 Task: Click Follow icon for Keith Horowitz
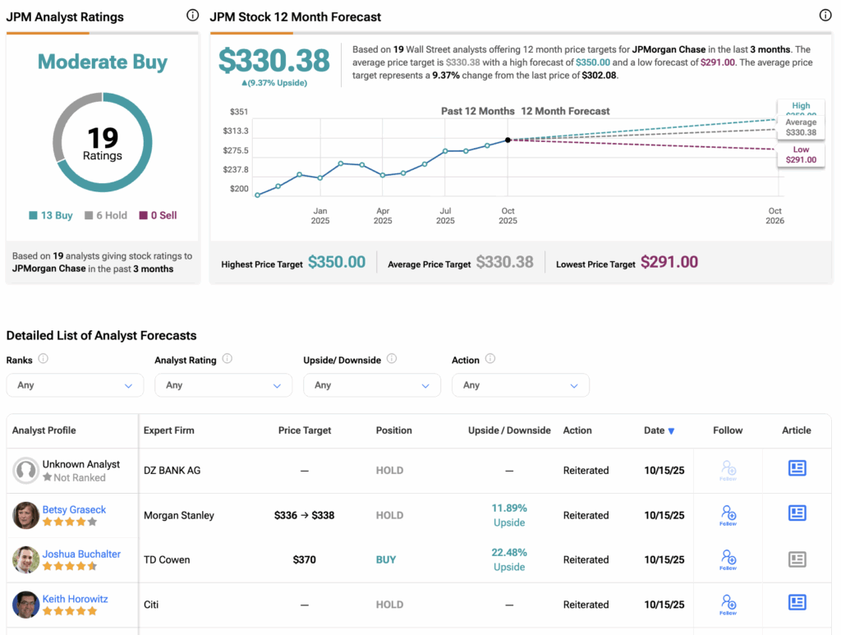pyautogui.click(x=728, y=604)
